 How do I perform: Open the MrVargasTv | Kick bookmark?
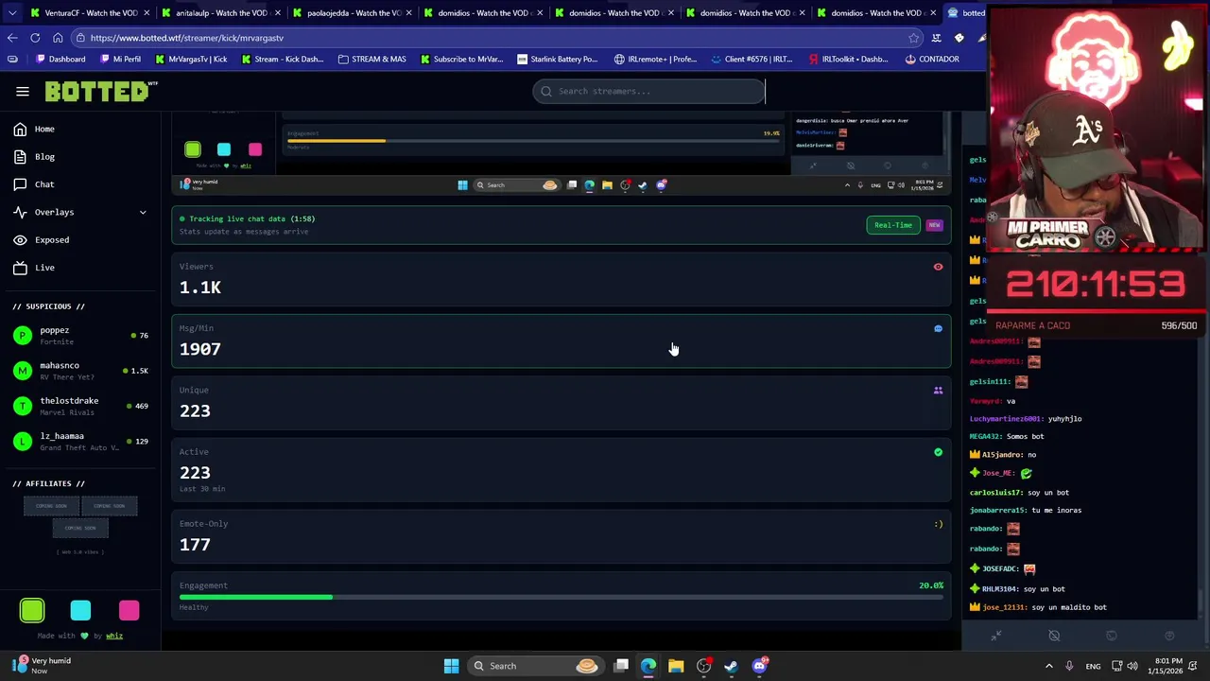[190, 59]
